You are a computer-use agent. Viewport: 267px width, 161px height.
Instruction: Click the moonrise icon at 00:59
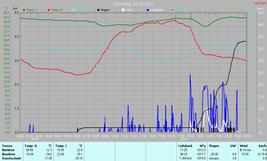(29, 139)
